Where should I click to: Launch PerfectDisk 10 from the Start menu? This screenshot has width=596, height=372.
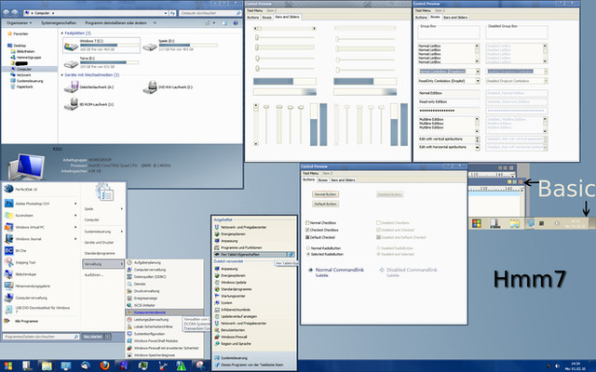pos(39,189)
